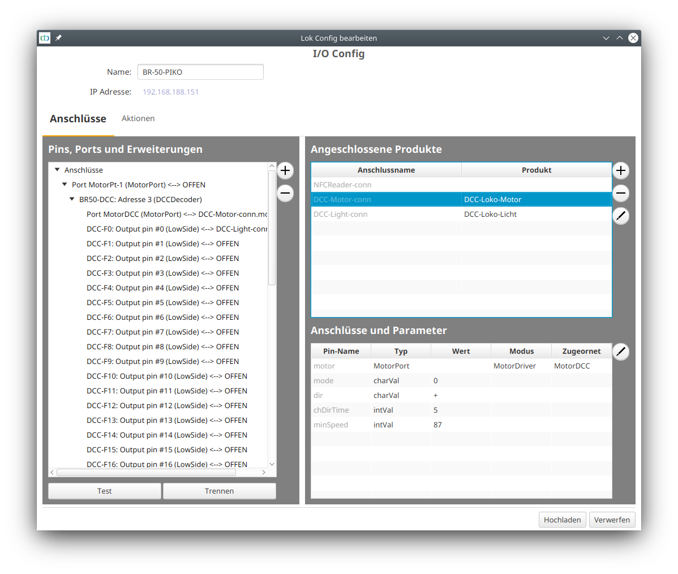Click the pin icon in the title bar
Image resolution: width=678 pixels, height=574 pixels.
tap(58, 38)
